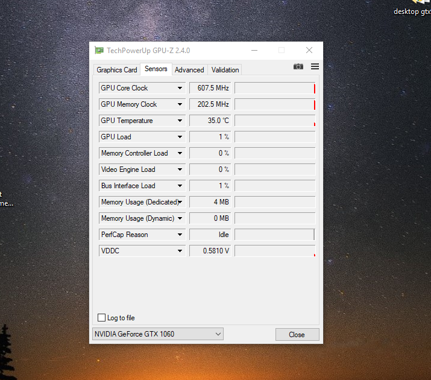Click the 0 MB dynamic memory value

tap(210, 218)
